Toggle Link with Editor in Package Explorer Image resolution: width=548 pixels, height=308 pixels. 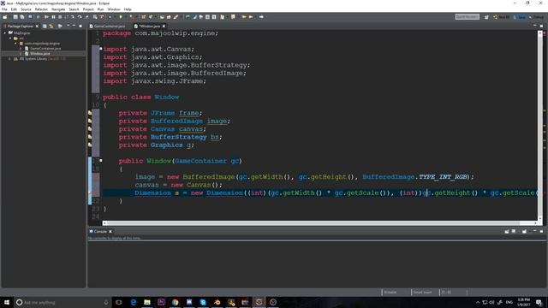click(x=51, y=27)
